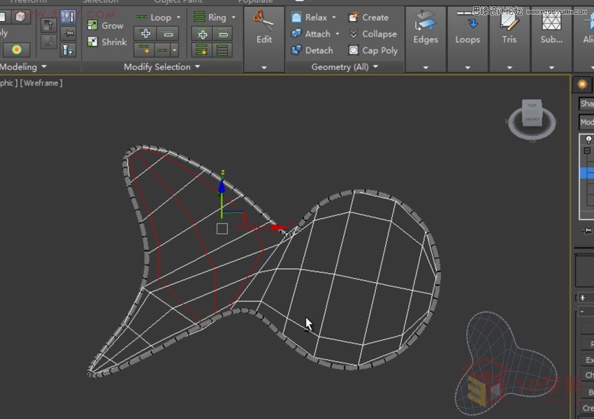Open the Relax settings dropdown arrow
Viewport: 594px width, 419px height.
tap(334, 17)
